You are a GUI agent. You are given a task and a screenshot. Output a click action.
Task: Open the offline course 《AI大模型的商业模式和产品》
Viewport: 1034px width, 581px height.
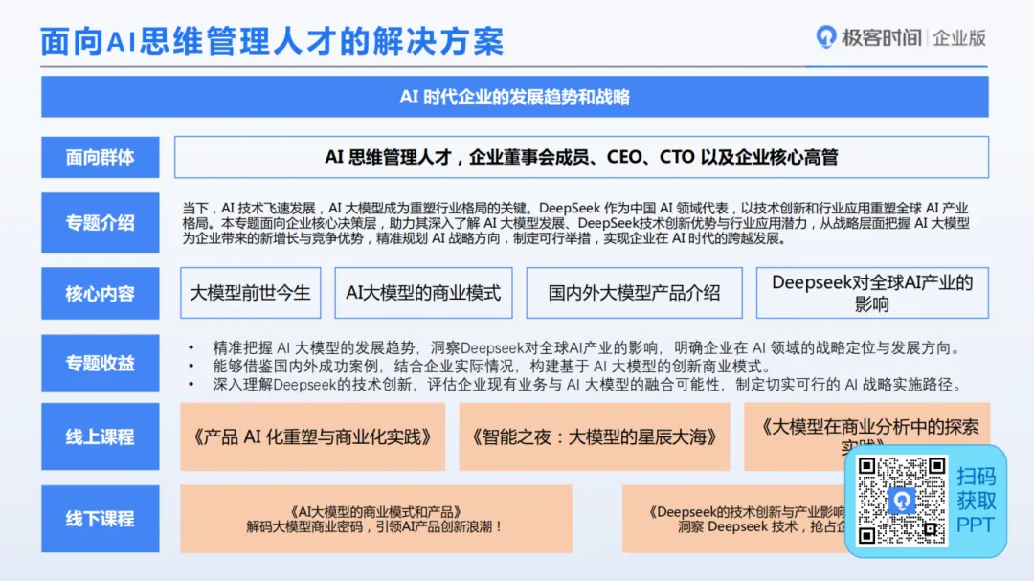(376, 519)
